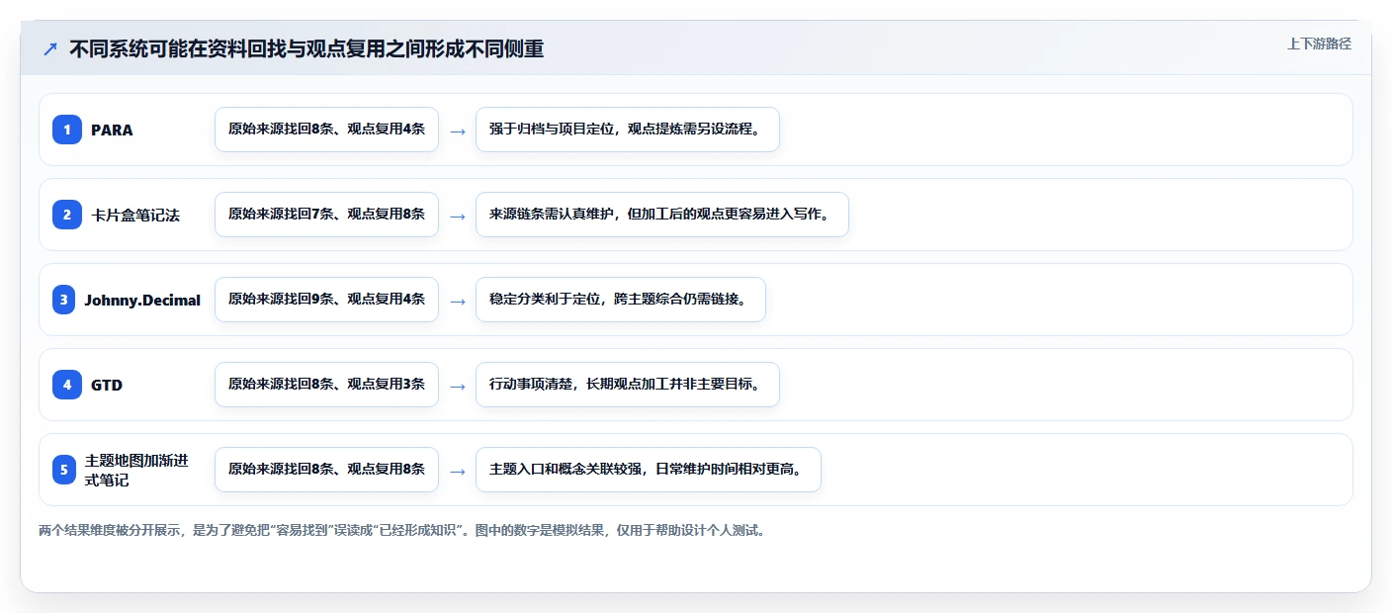Click the footnote starting with 两个结果维度被分开展示
1392x613 pixels.
(402, 530)
